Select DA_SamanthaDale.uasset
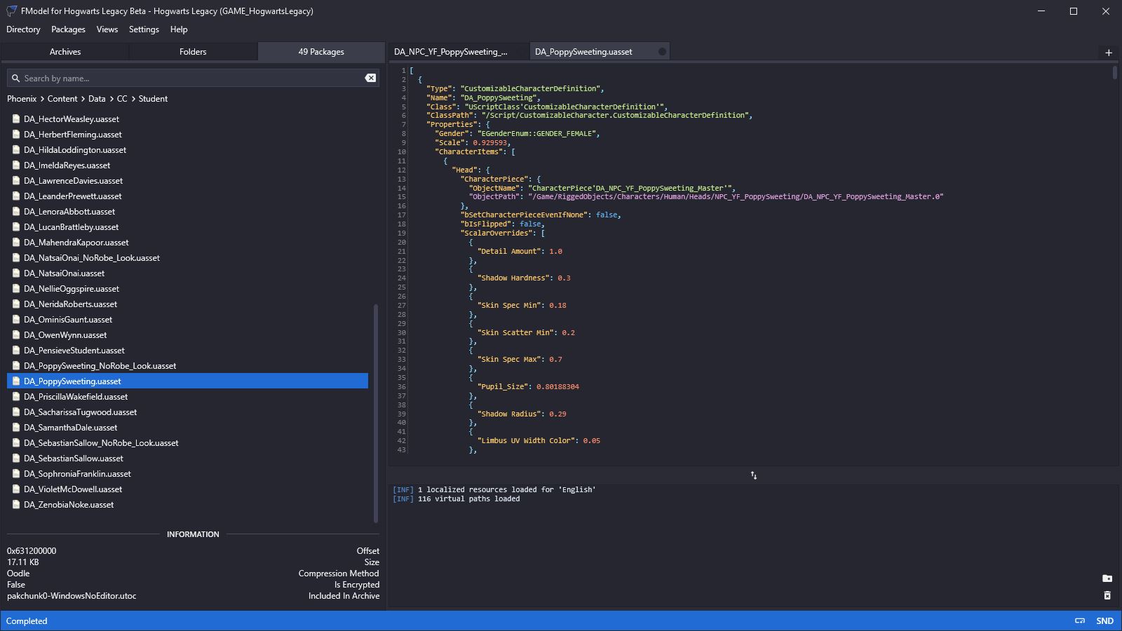The width and height of the screenshot is (1122, 631). click(x=187, y=428)
